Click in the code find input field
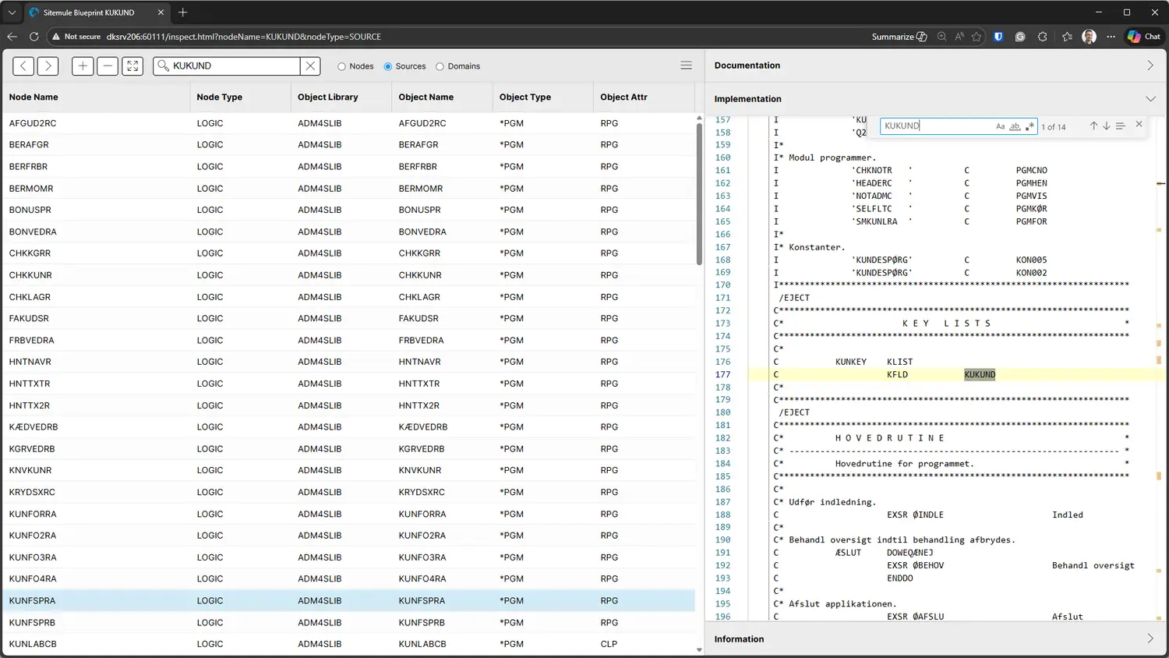The height and width of the screenshot is (658, 1169). [x=938, y=126]
